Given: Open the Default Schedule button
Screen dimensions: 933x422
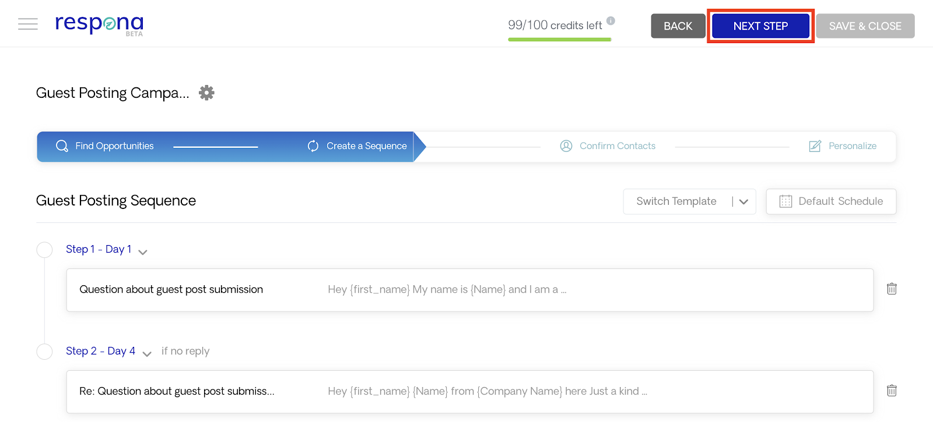Looking at the screenshot, I should coord(831,201).
